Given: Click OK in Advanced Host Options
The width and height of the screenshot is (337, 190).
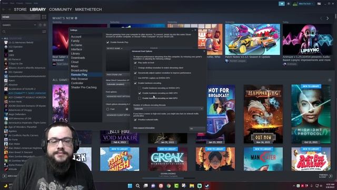Looking at the screenshot, I should (x=197, y=129).
